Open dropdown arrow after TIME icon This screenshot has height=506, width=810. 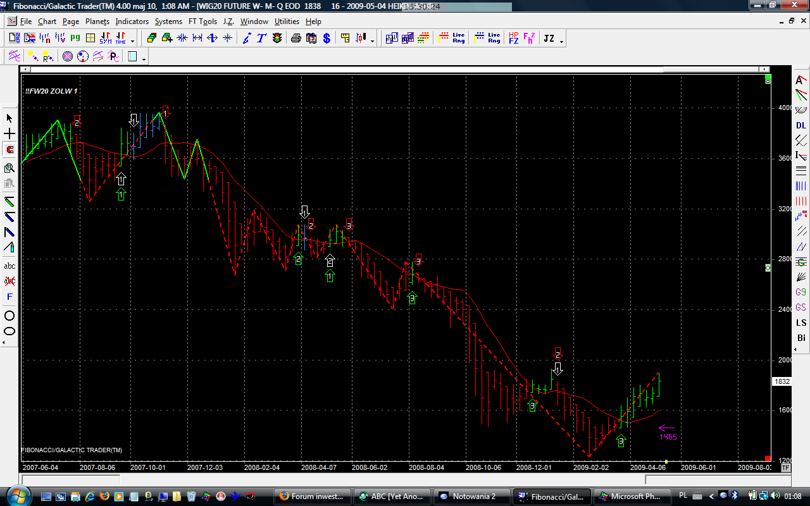click(x=132, y=40)
